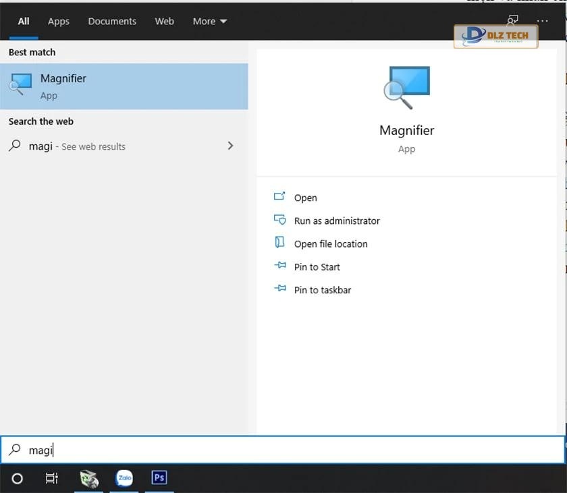Switch to the Web filter tab

164,21
